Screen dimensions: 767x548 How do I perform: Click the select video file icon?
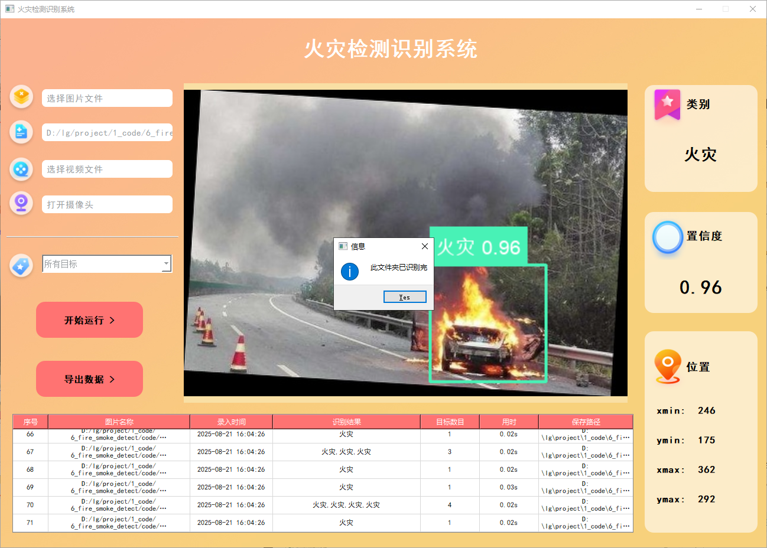[x=21, y=169]
